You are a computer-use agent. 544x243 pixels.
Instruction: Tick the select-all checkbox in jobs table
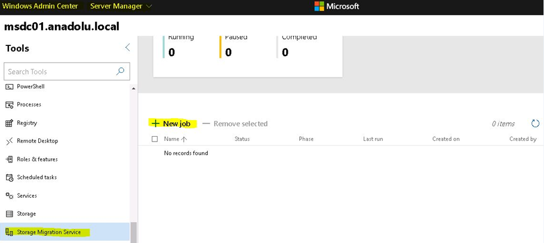(155, 139)
